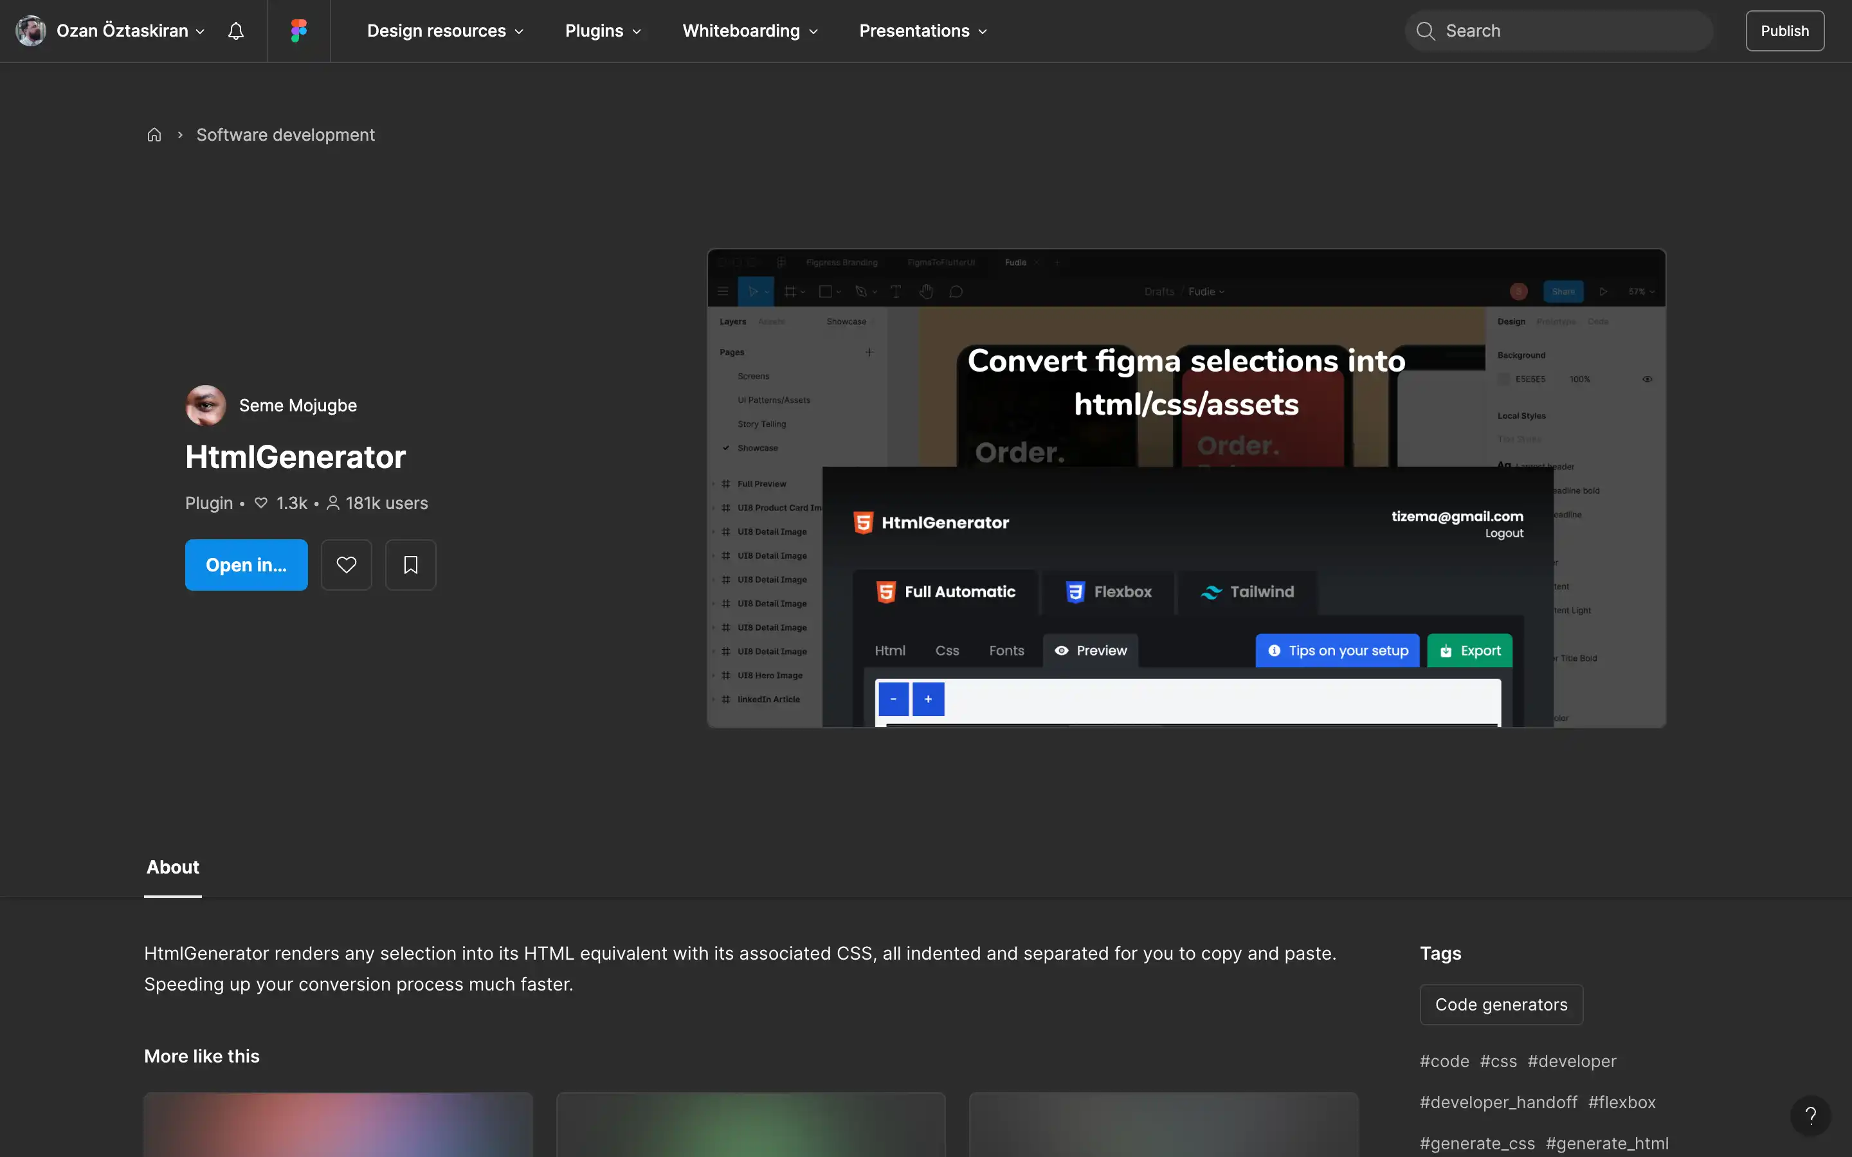Click Tips on your setup in preview
This screenshot has height=1157, width=1852.
pos(1337,650)
